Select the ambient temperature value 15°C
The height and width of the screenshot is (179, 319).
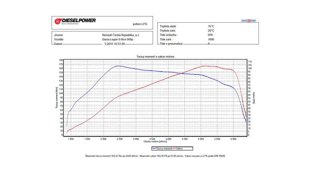tap(211, 26)
